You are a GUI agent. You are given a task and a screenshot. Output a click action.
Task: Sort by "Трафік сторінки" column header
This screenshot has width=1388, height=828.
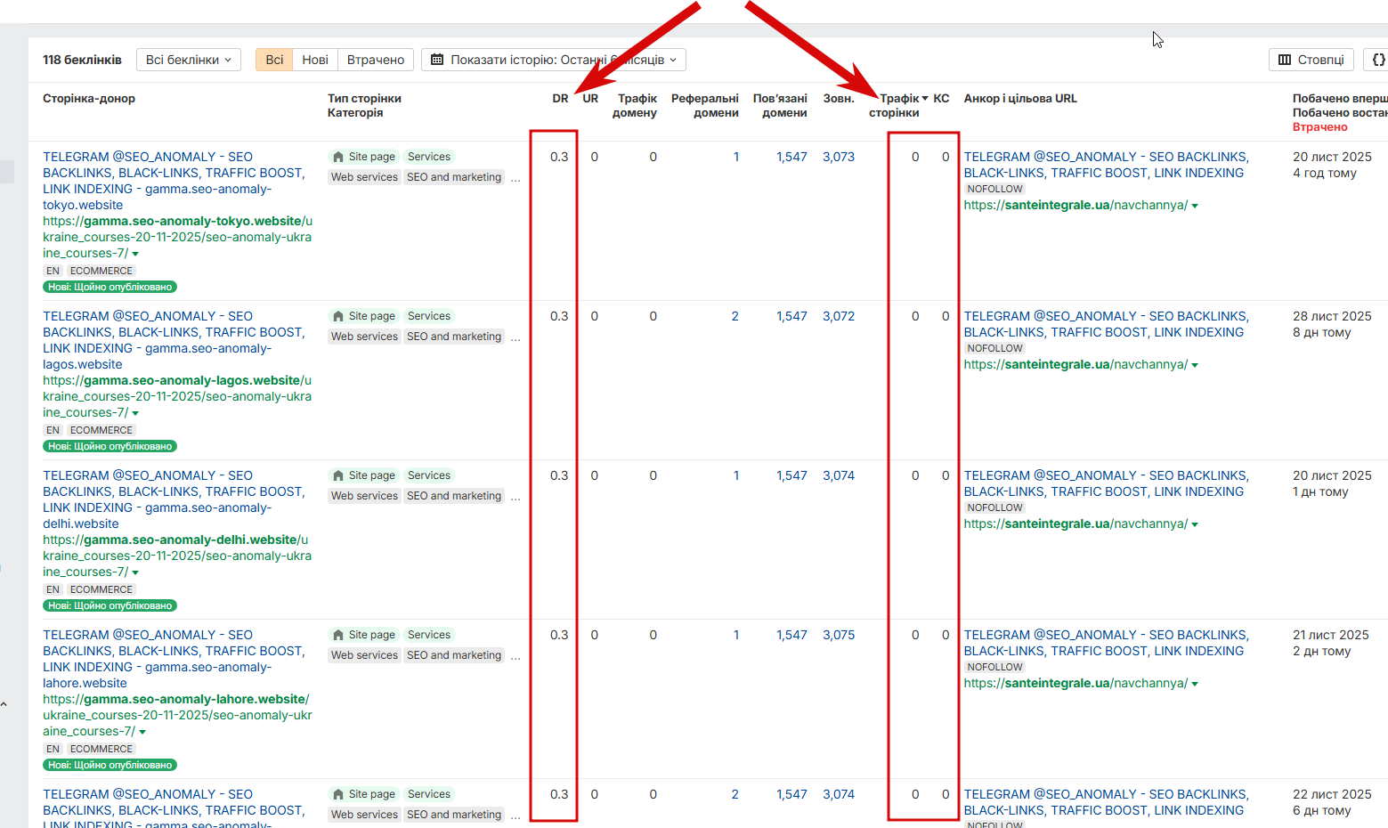[x=898, y=106]
